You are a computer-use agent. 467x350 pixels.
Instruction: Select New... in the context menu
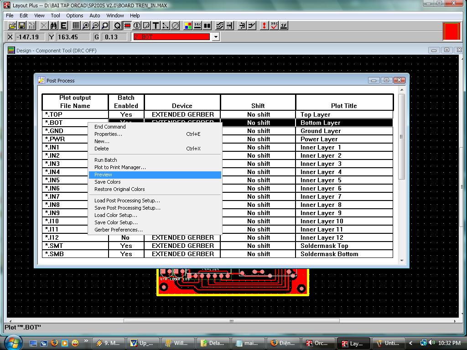[x=155, y=141]
